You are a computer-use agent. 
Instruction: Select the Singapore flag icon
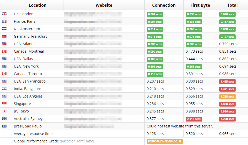click(x=4, y=104)
